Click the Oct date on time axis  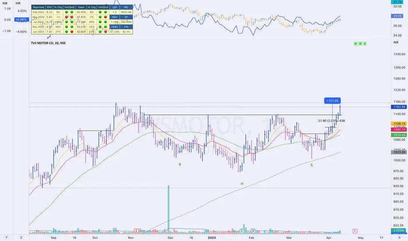[x=95, y=237]
